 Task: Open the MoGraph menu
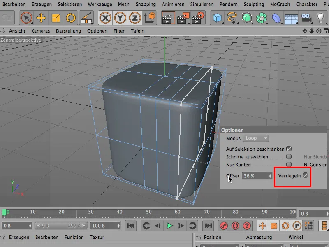coord(280,4)
